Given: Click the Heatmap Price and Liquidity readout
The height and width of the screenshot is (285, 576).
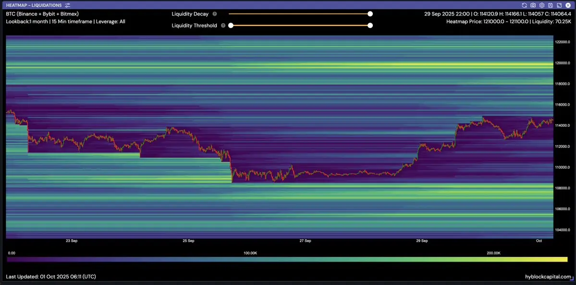Looking at the screenshot, I should coord(509,22).
